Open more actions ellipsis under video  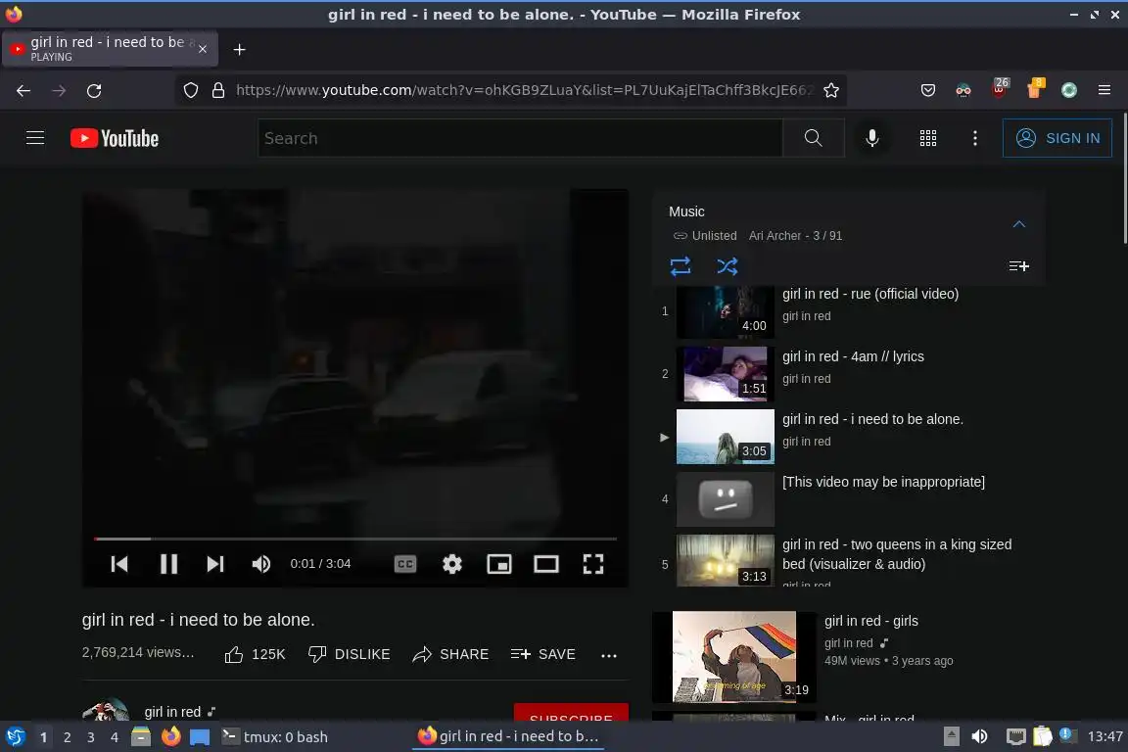[x=609, y=655]
